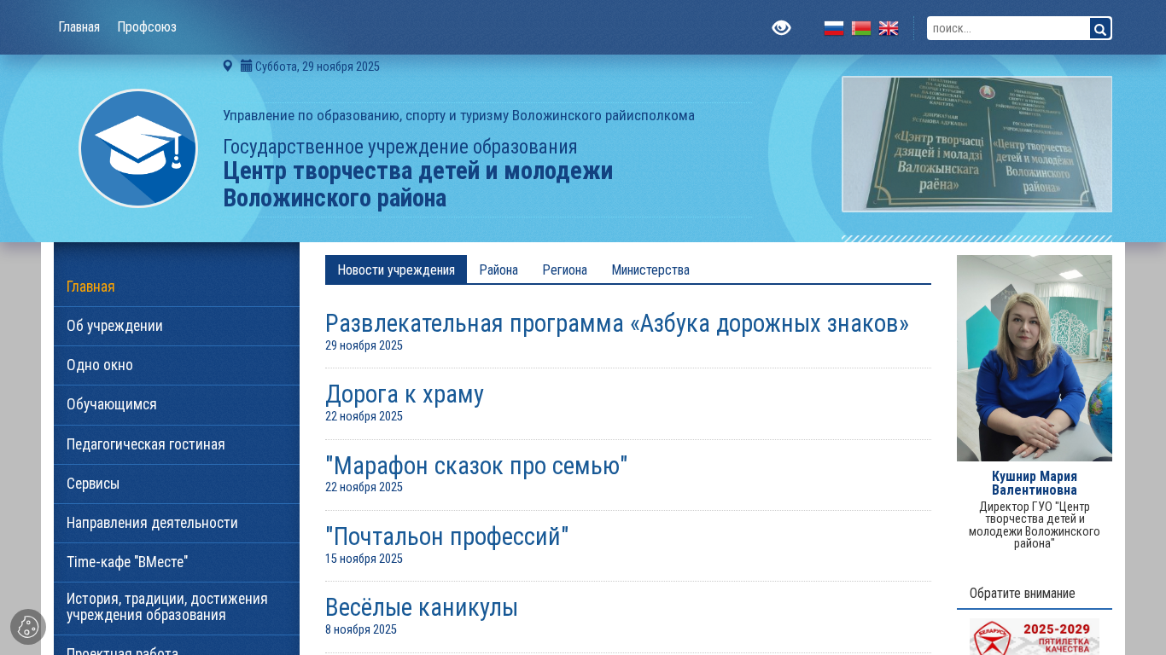The height and width of the screenshot is (655, 1166).
Task: Open the Одно окно sidebar item
Action: click(x=100, y=365)
